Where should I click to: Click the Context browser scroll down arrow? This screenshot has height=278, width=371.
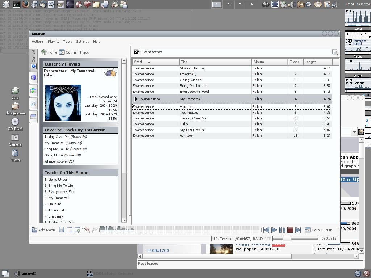click(x=124, y=220)
